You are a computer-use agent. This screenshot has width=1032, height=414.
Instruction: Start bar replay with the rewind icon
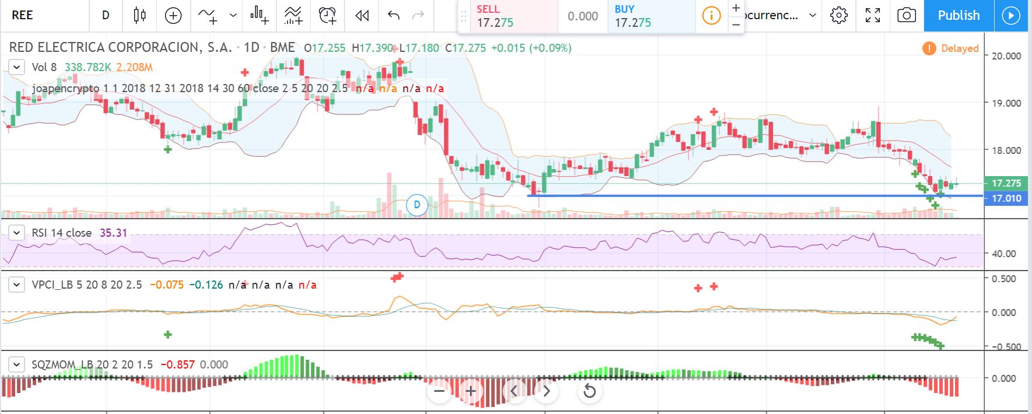(362, 16)
